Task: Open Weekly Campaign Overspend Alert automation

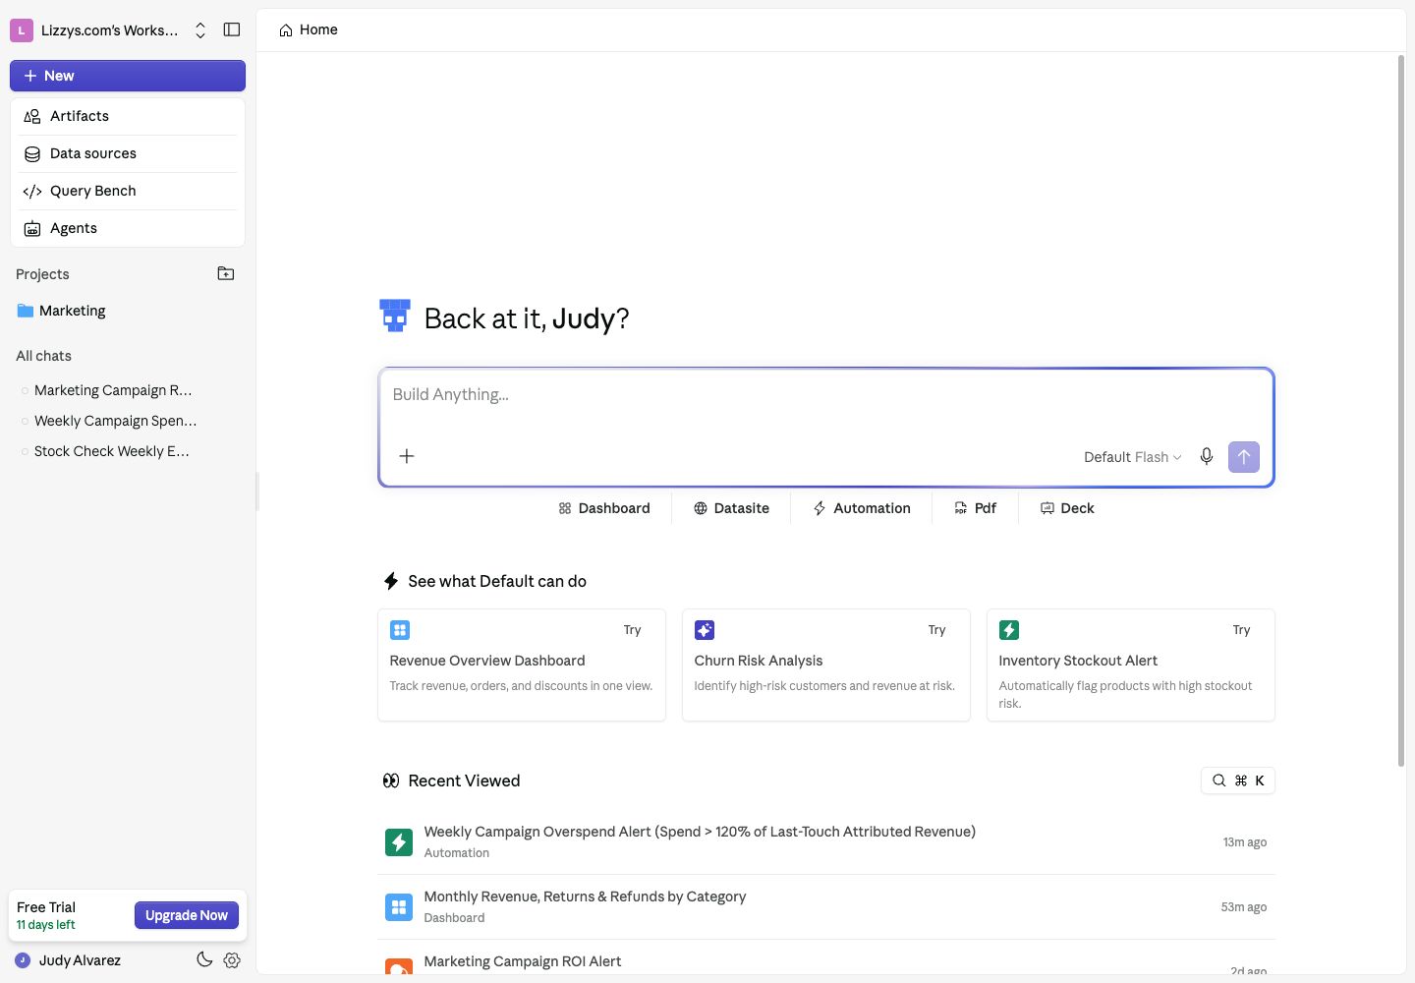Action: click(x=826, y=842)
